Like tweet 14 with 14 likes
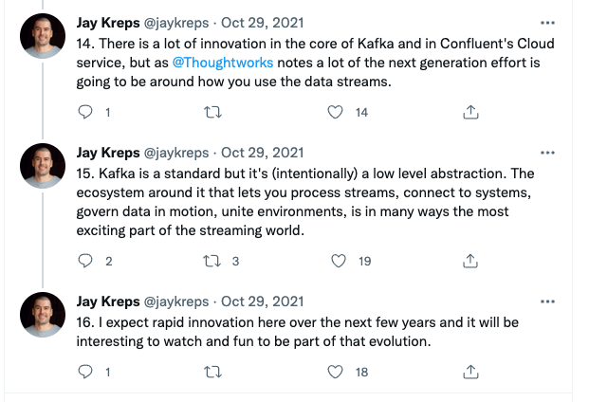 tap(335, 112)
